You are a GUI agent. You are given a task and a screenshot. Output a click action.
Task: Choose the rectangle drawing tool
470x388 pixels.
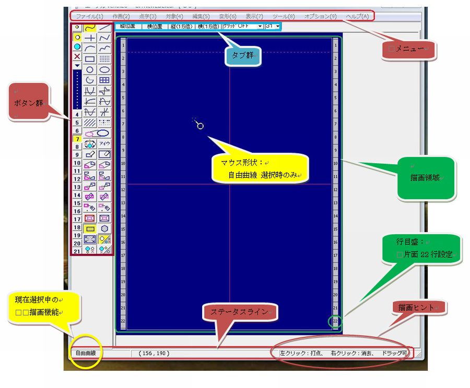[x=90, y=59]
